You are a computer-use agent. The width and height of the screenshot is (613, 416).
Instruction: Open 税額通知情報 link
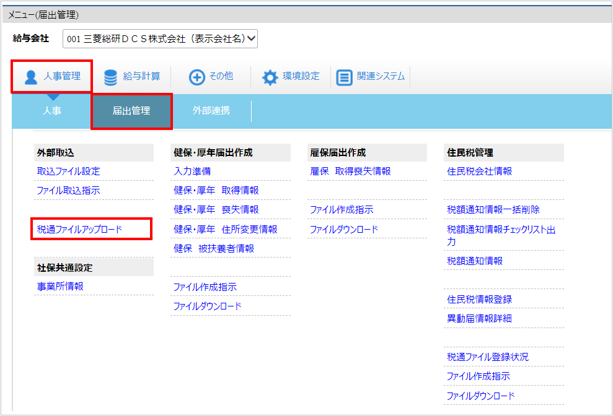click(x=475, y=261)
